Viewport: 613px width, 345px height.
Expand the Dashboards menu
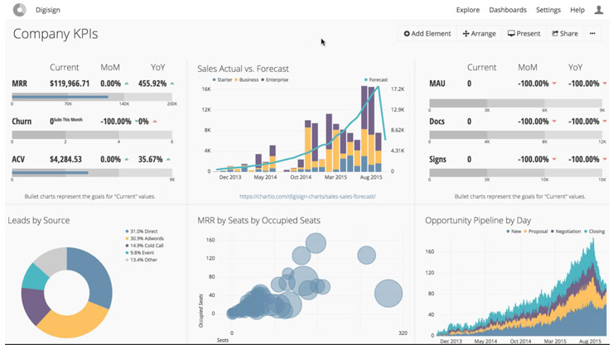tap(508, 10)
